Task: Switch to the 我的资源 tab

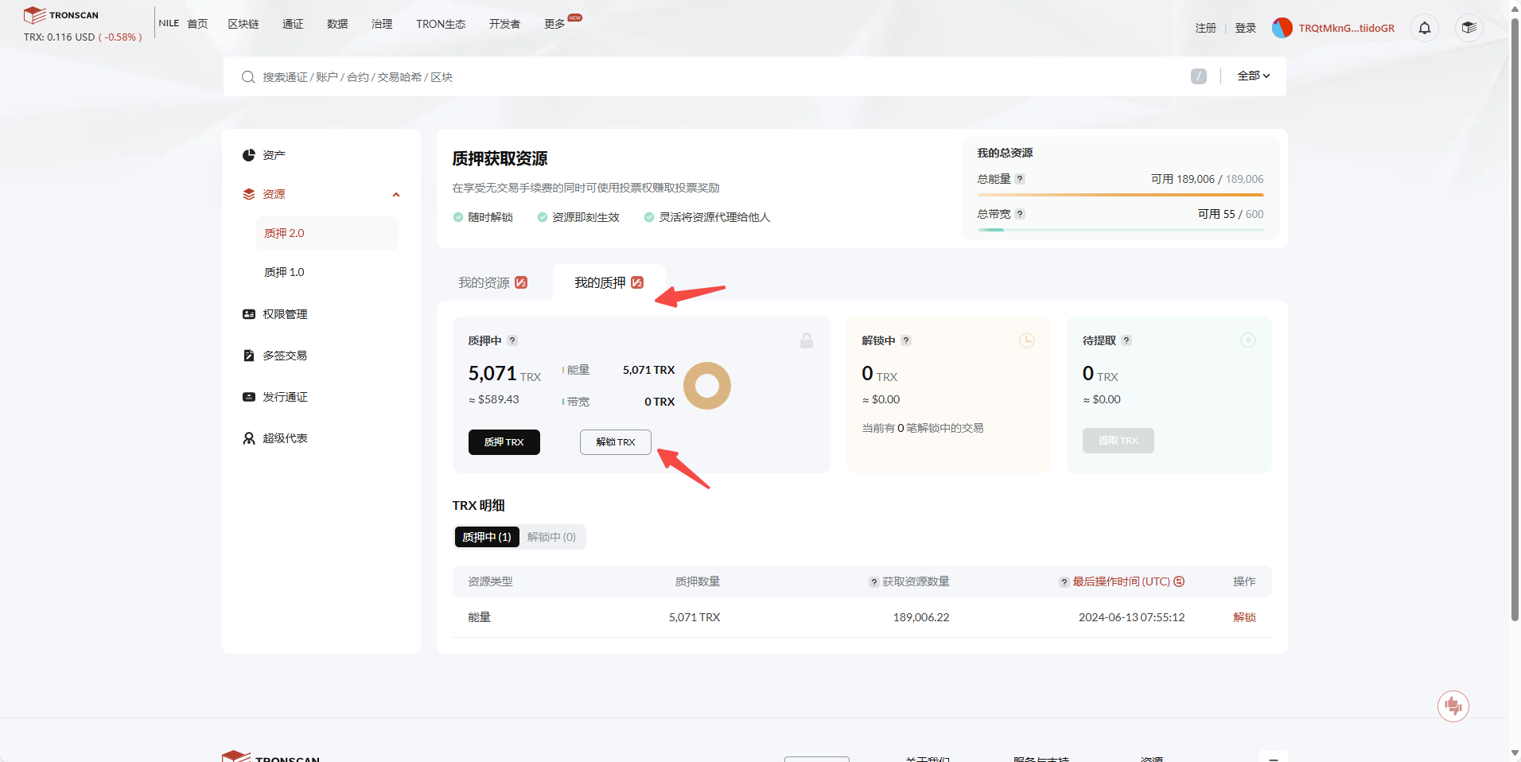Action: [492, 282]
